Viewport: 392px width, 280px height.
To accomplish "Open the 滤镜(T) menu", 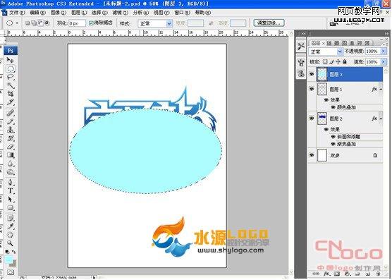I will 121,13.
